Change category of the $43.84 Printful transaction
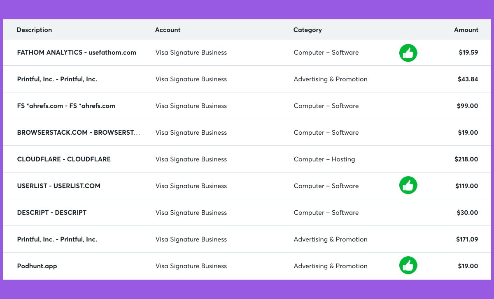The height and width of the screenshot is (299, 494). coord(330,79)
